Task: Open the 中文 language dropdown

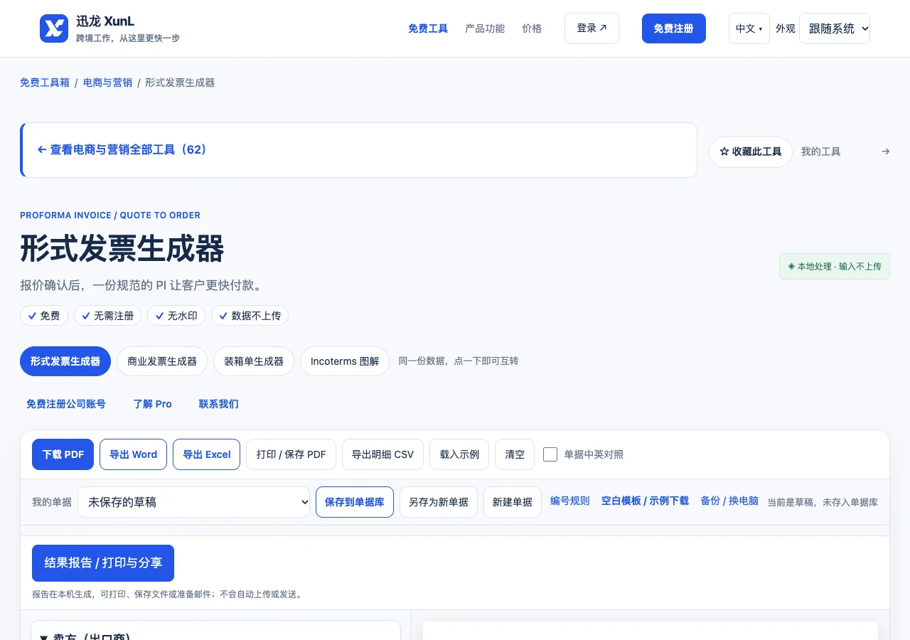Action: [749, 28]
